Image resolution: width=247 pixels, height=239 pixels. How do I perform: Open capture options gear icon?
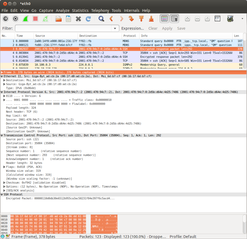(x=15, y=19)
